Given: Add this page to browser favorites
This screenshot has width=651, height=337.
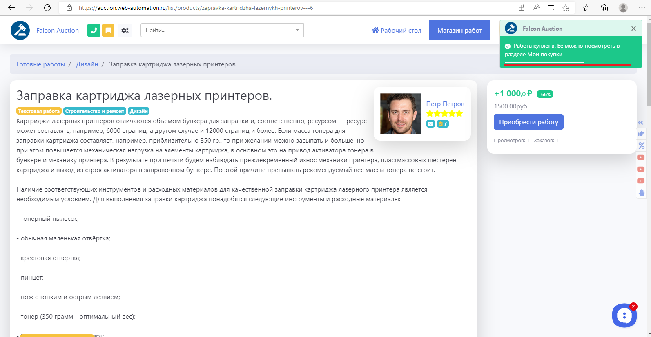Looking at the screenshot, I should point(566,8).
